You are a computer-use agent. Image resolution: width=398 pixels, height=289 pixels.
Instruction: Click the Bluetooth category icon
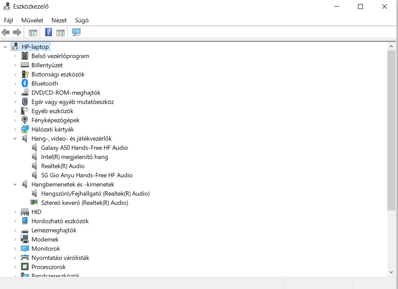(x=25, y=83)
